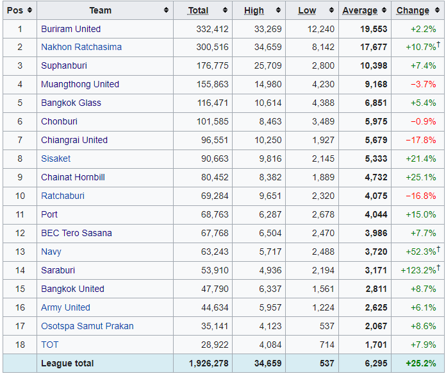This screenshot has height=376, width=446.
Task: Open Muangthong United team link
Action: [x=80, y=84]
